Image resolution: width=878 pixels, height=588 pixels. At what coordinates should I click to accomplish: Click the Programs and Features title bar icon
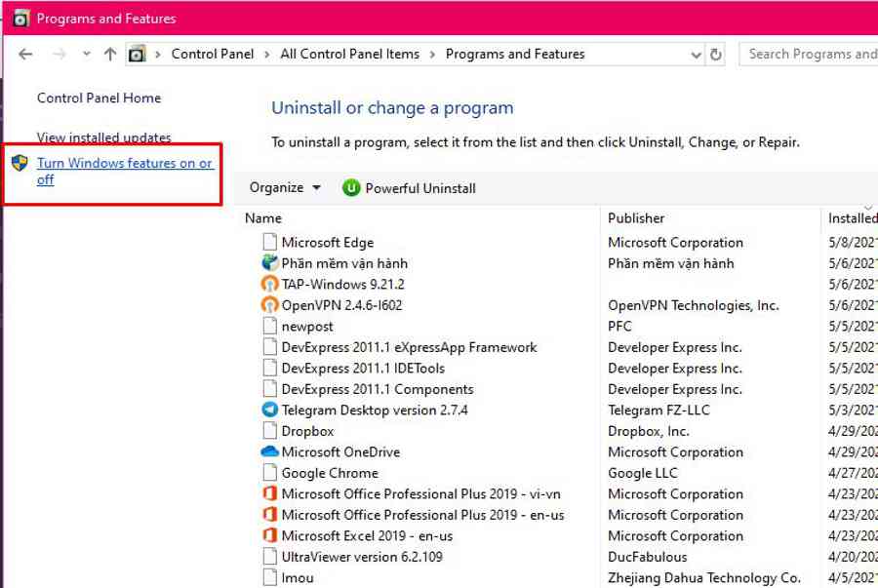pos(20,19)
